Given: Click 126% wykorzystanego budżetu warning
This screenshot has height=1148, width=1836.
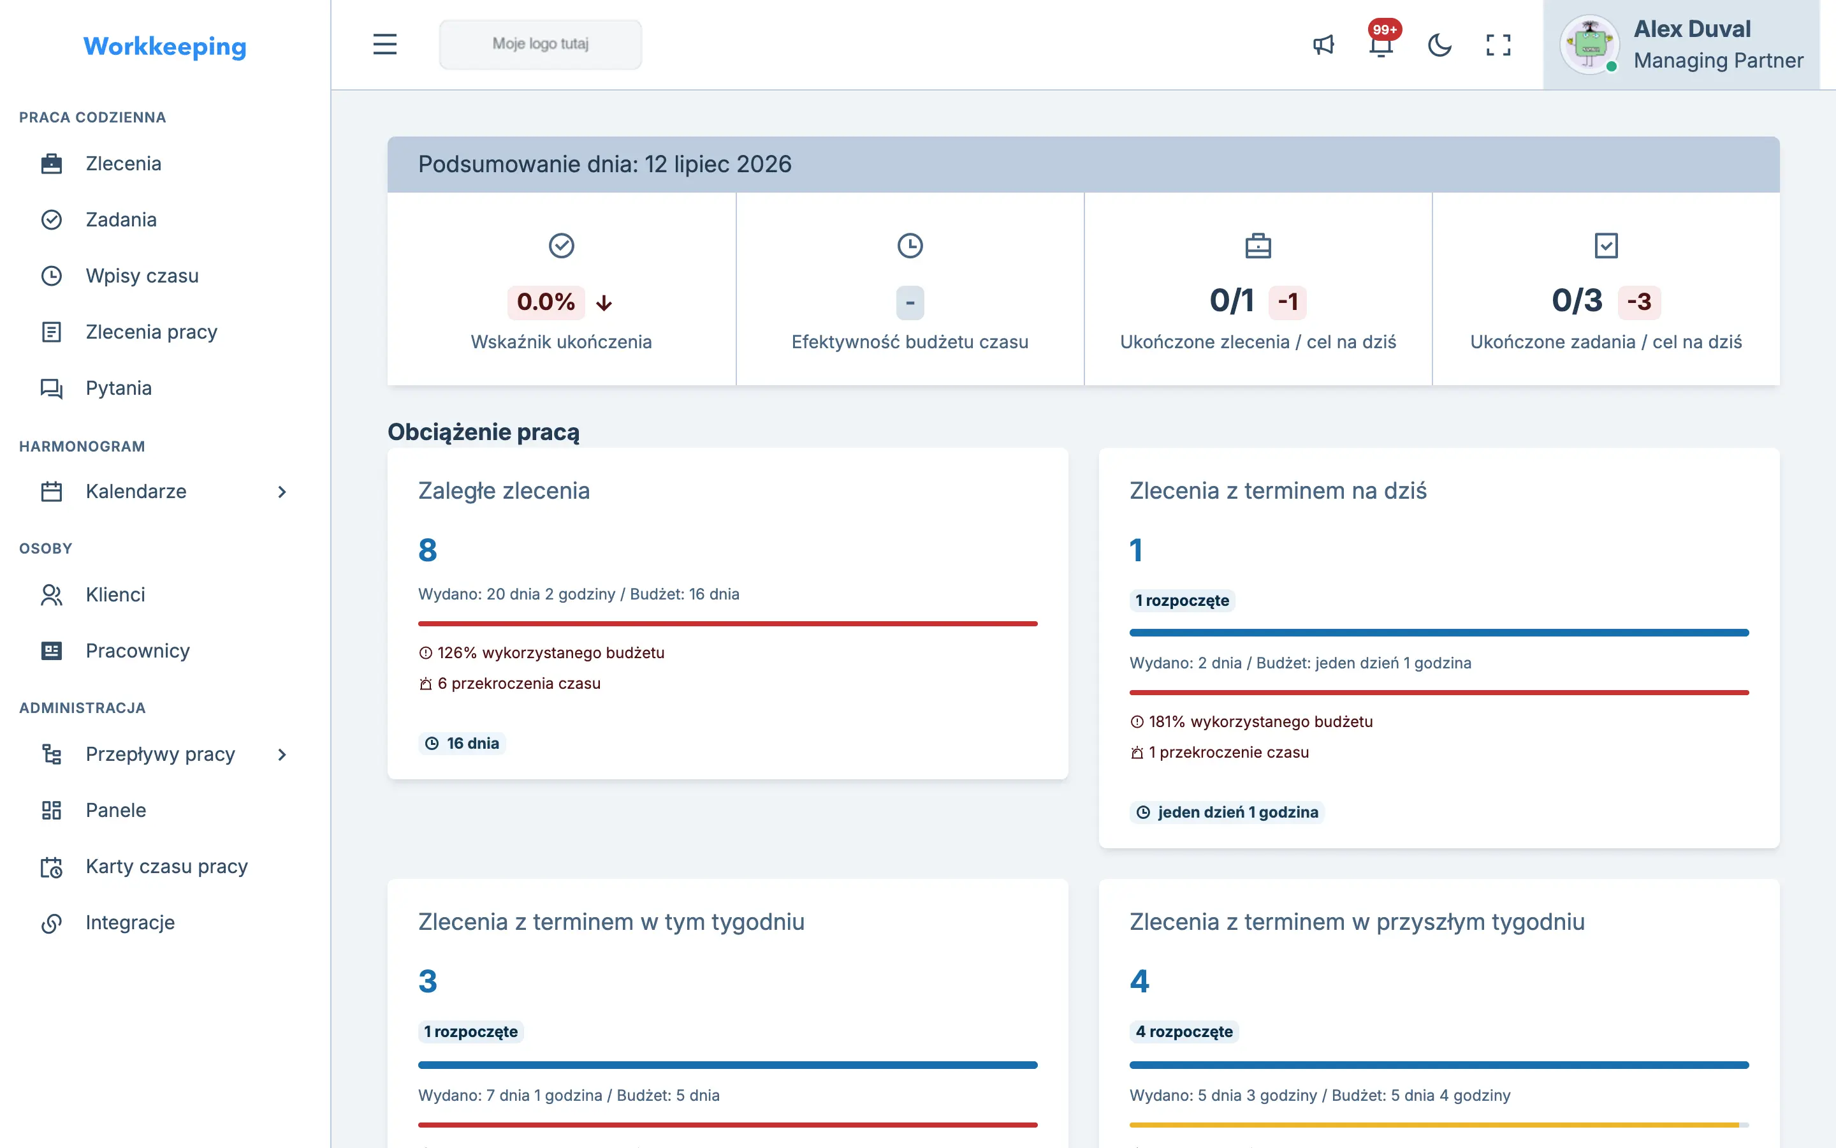Looking at the screenshot, I should coord(542,653).
